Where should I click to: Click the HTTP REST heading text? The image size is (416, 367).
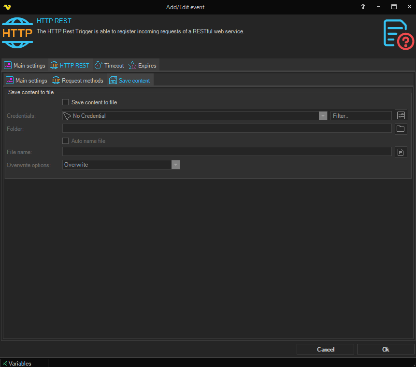click(54, 21)
